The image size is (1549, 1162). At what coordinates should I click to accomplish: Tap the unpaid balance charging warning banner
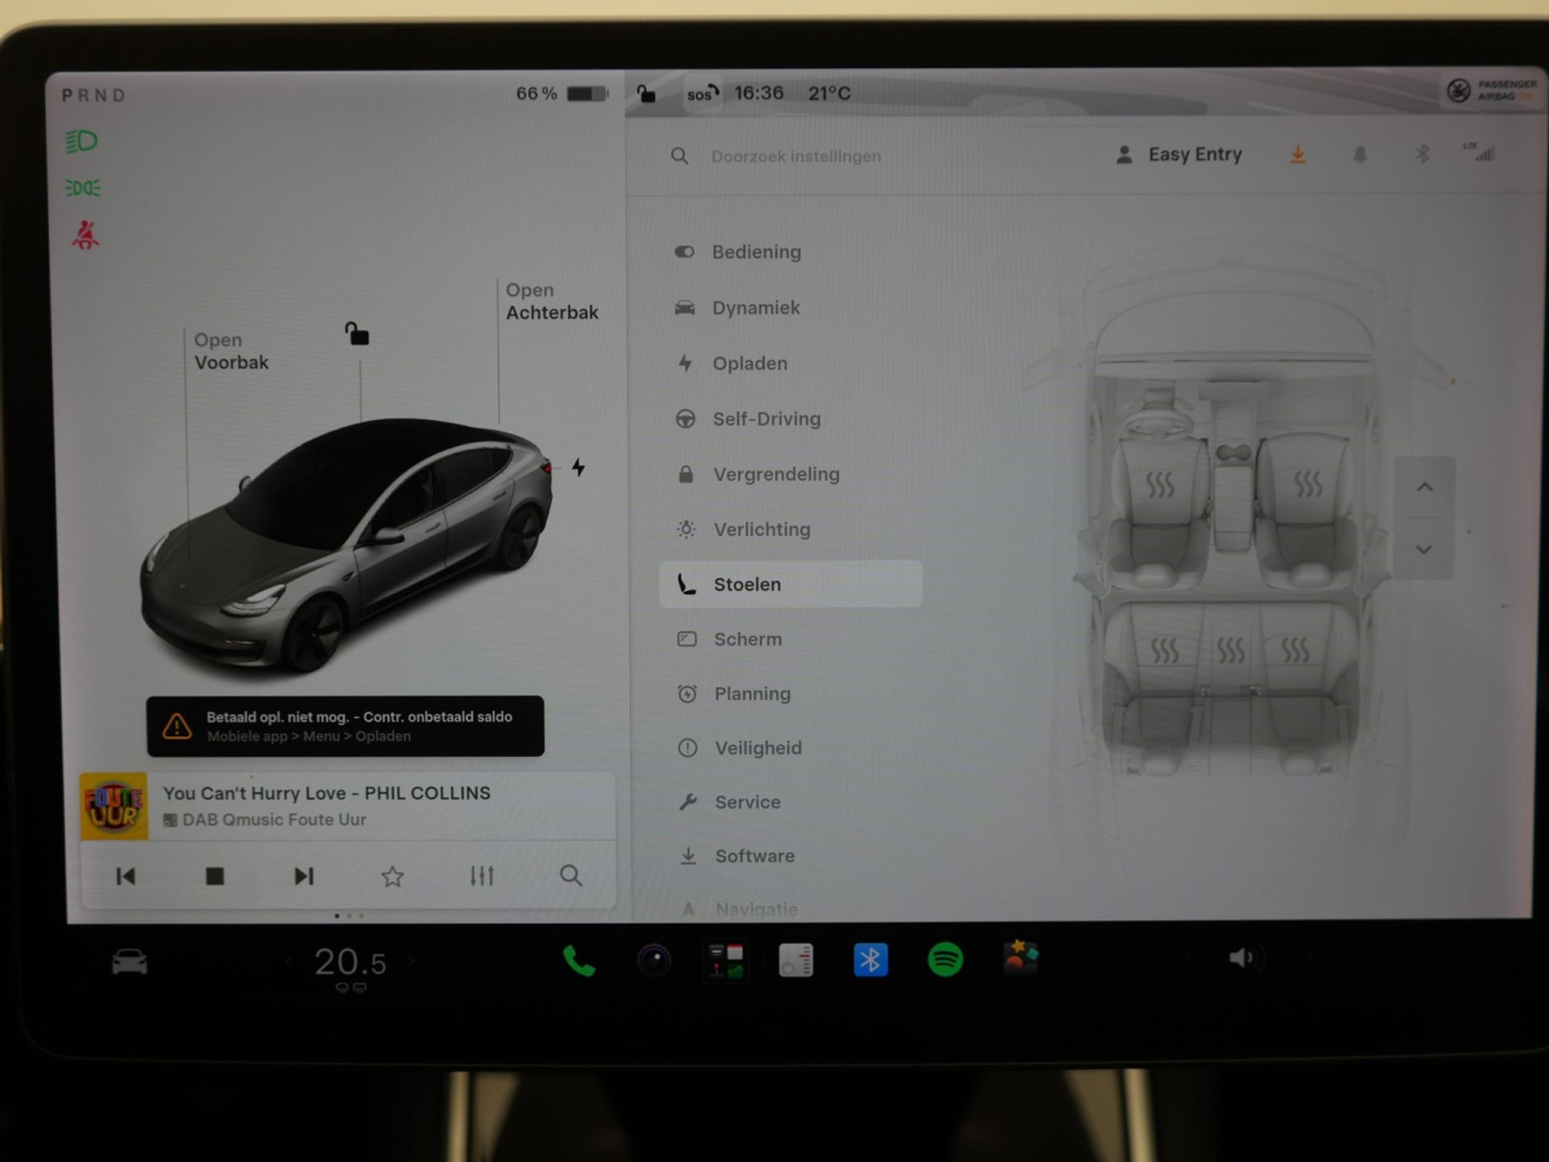point(345,725)
